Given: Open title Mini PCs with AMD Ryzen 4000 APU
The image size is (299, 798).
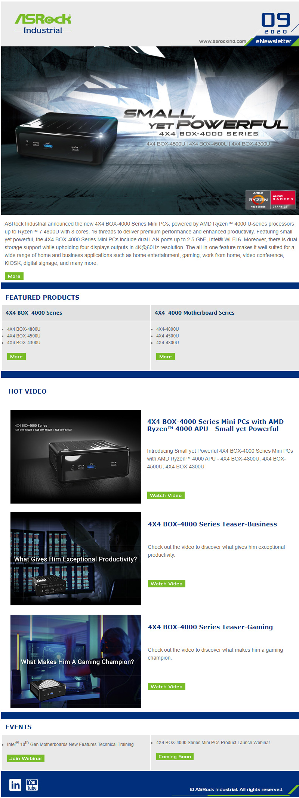Looking at the screenshot, I should coord(215,425).
